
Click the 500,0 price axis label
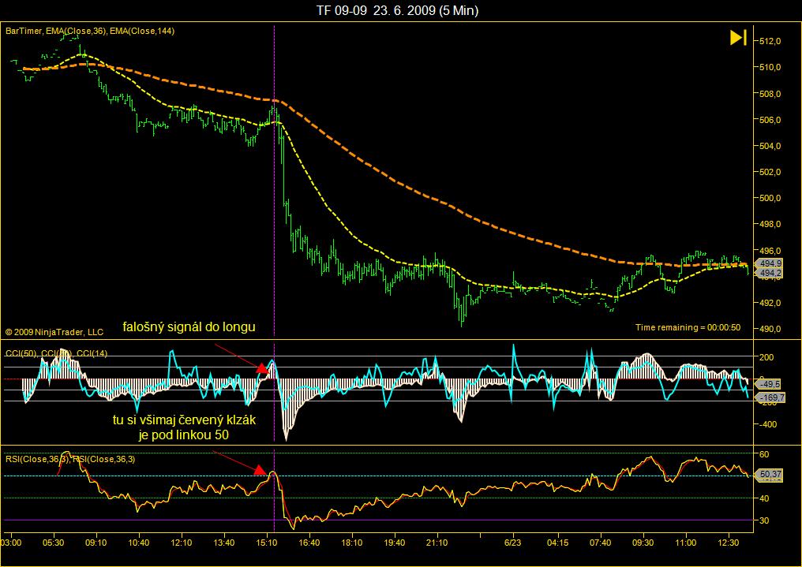[770, 198]
